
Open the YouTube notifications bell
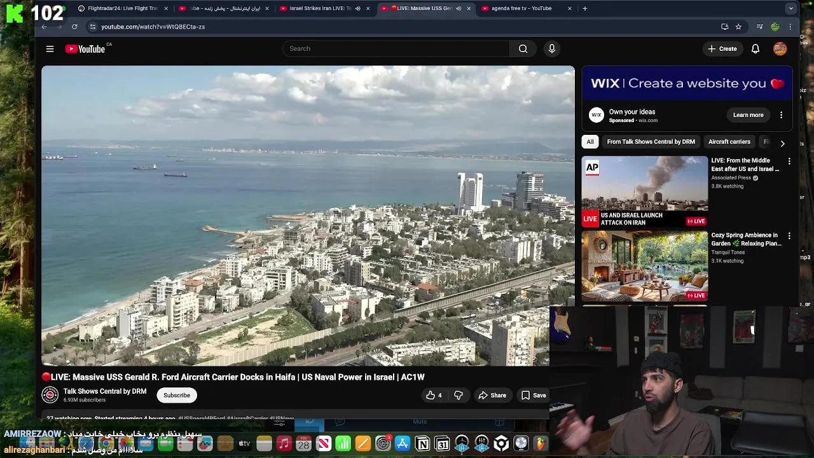point(755,49)
